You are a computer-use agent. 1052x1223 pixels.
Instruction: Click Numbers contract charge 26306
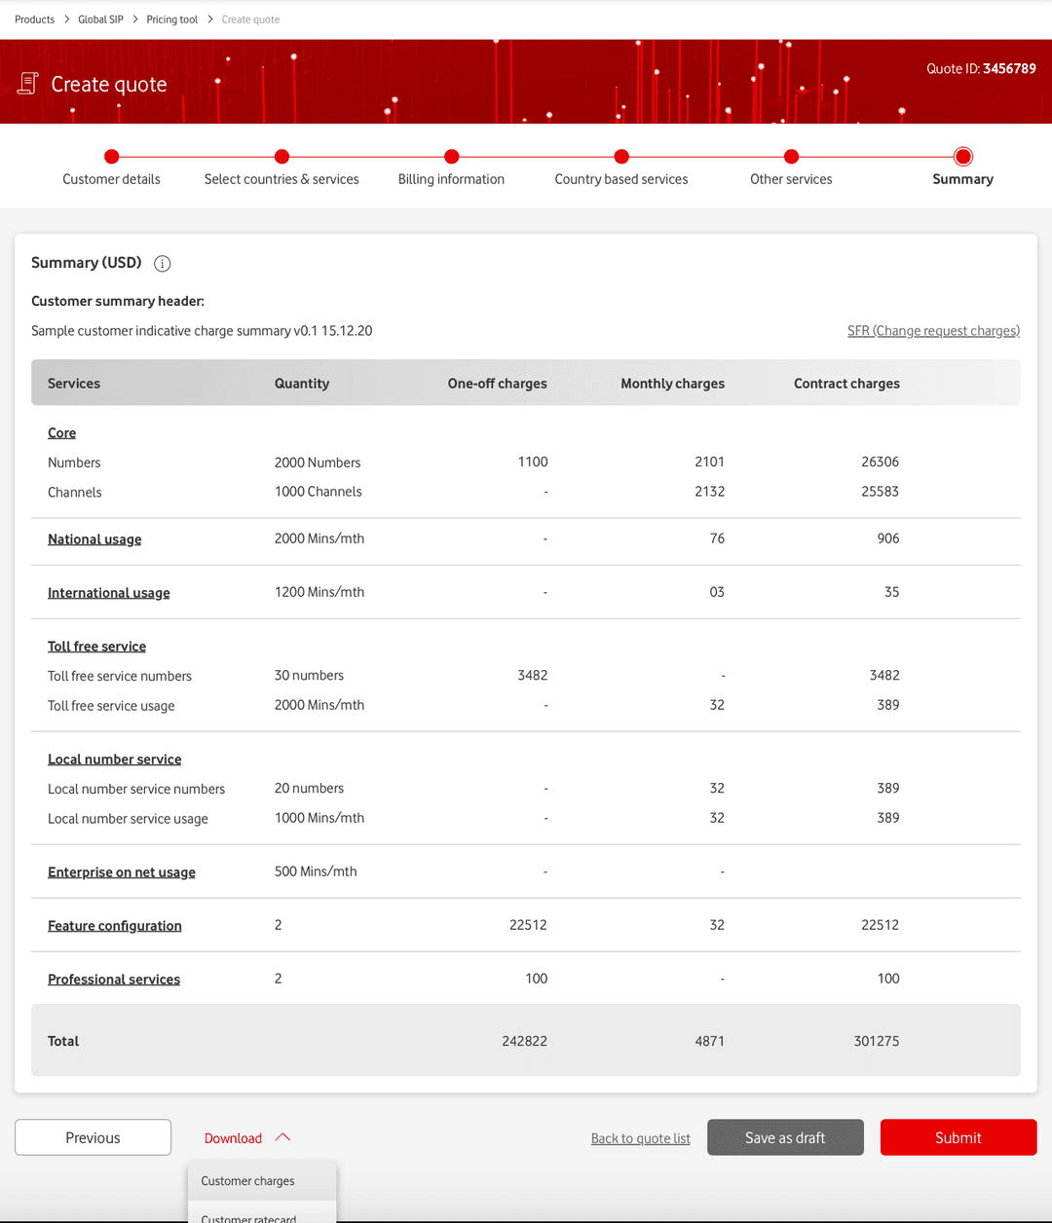click(x=881, y=462)
